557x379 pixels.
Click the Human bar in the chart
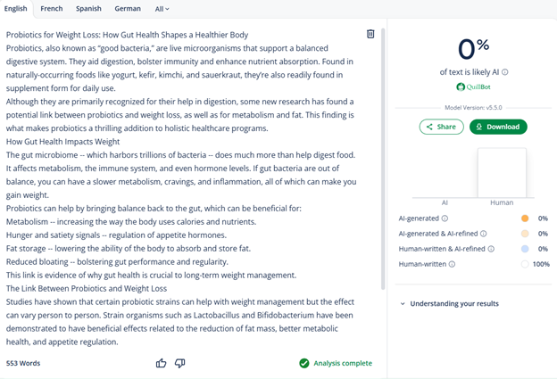tap(502, 172)
